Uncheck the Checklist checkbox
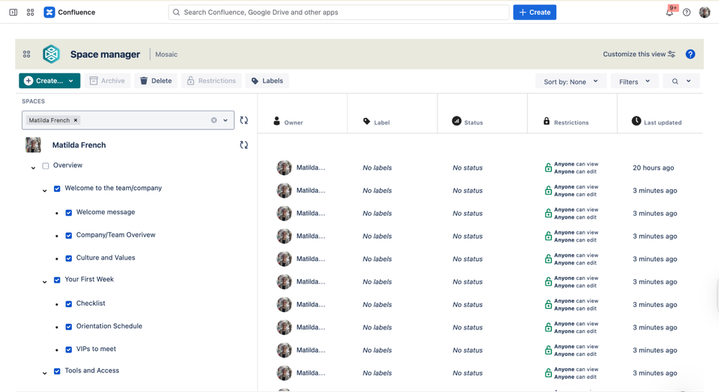This screenshot has width=719, height=392. click(68, 304)
